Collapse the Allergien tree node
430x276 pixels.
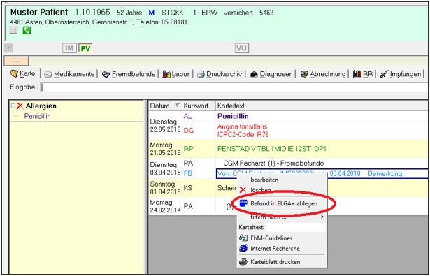[x=13, y=106]
